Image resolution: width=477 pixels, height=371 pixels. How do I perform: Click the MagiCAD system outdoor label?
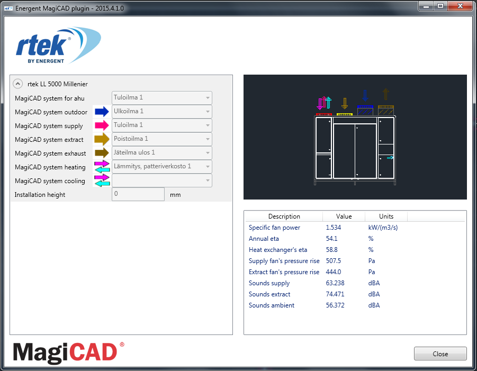pyautogui.click(x=51, y=112)
